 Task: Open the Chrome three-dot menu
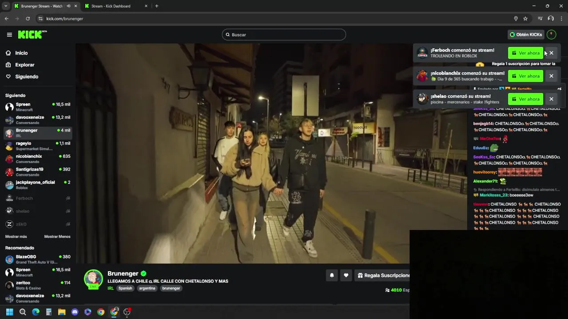coord(561,19)
